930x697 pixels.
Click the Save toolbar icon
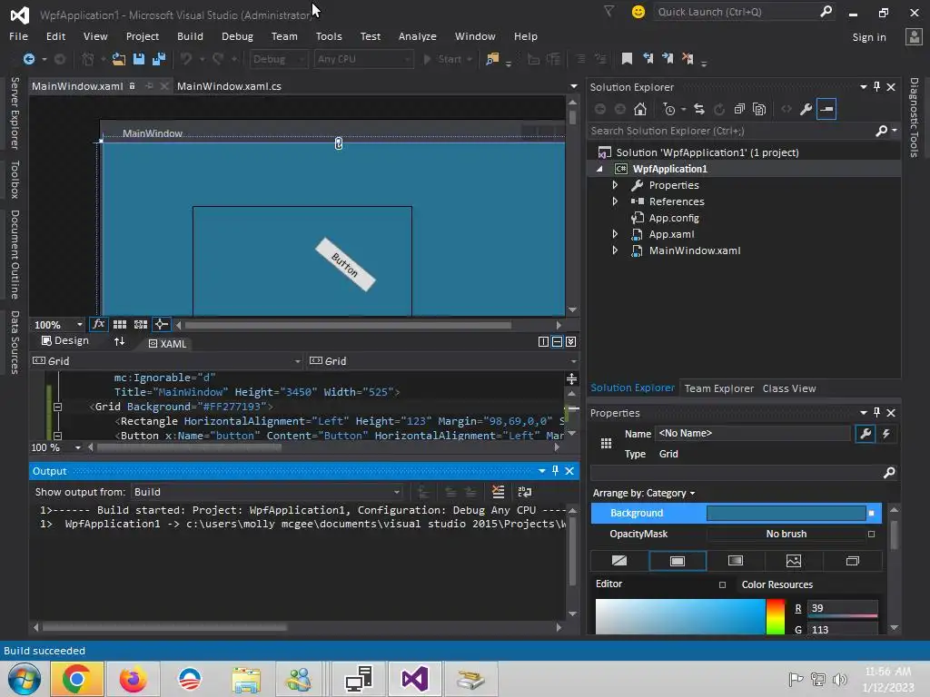(x=139, y=59)
